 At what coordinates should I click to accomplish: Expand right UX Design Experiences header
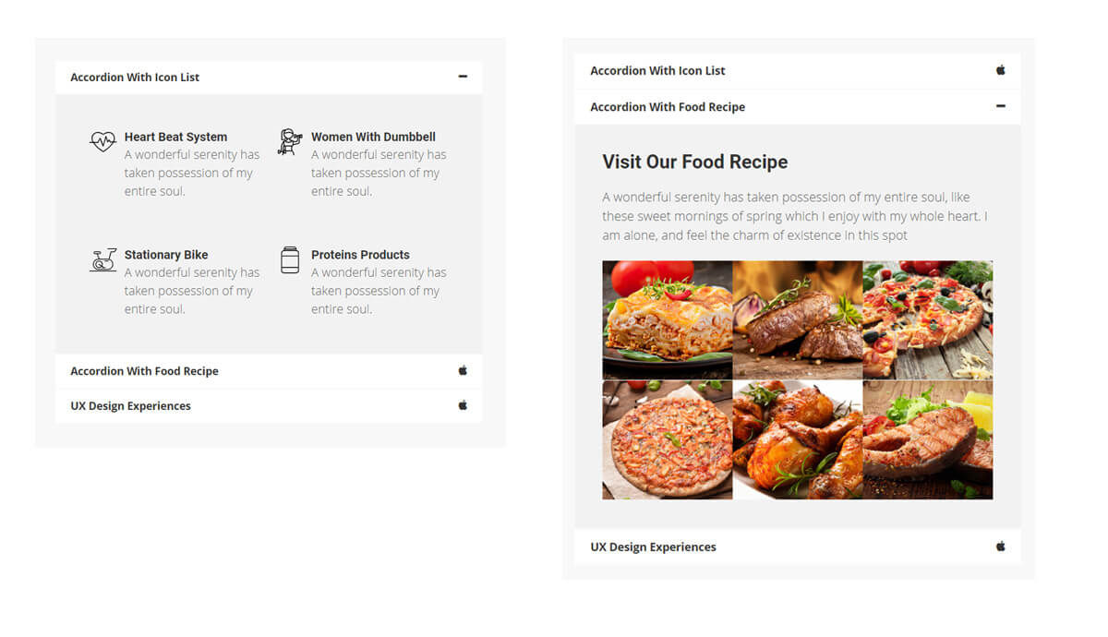[798, 547]
